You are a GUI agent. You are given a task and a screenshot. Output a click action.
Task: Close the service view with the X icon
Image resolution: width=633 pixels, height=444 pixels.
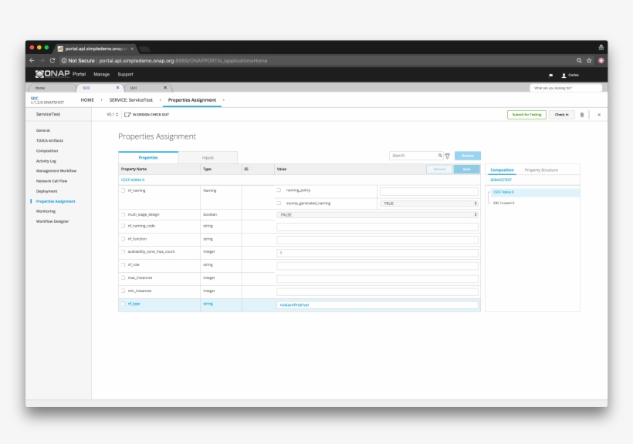pos(599,115)
